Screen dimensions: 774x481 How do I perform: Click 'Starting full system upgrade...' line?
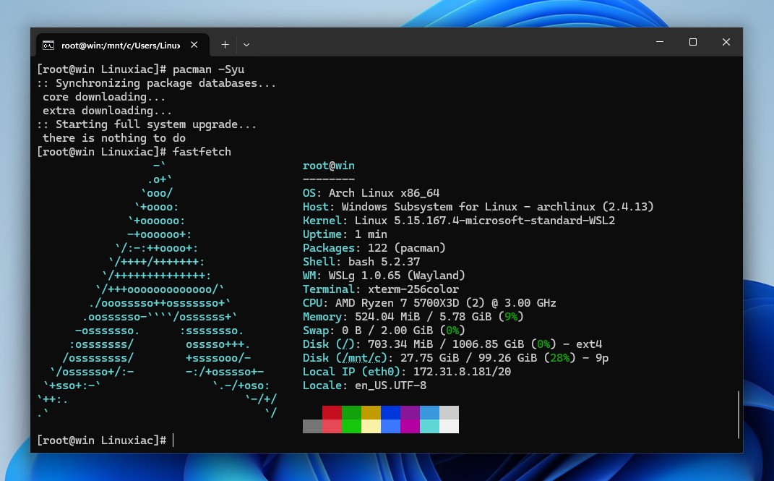tap(147, 124)
